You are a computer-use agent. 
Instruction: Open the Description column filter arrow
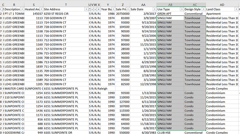pyautogui.click(x=22, y=9)
